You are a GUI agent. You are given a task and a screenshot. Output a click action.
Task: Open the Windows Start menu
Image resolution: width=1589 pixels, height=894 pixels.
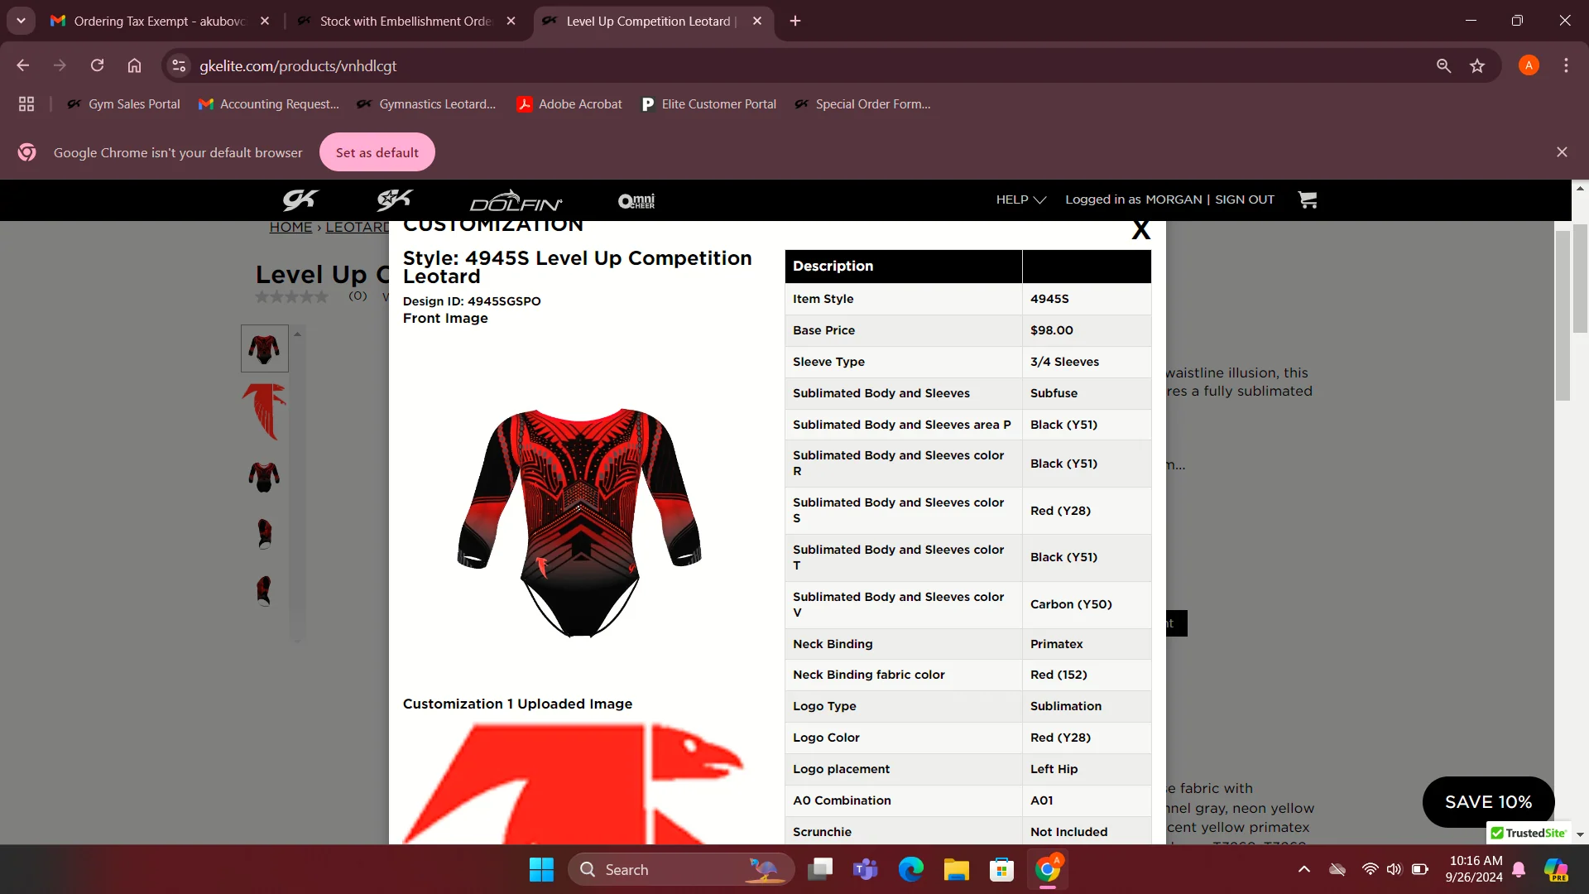(541, 869)
